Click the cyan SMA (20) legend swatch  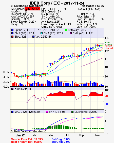(x=42, y=33)
